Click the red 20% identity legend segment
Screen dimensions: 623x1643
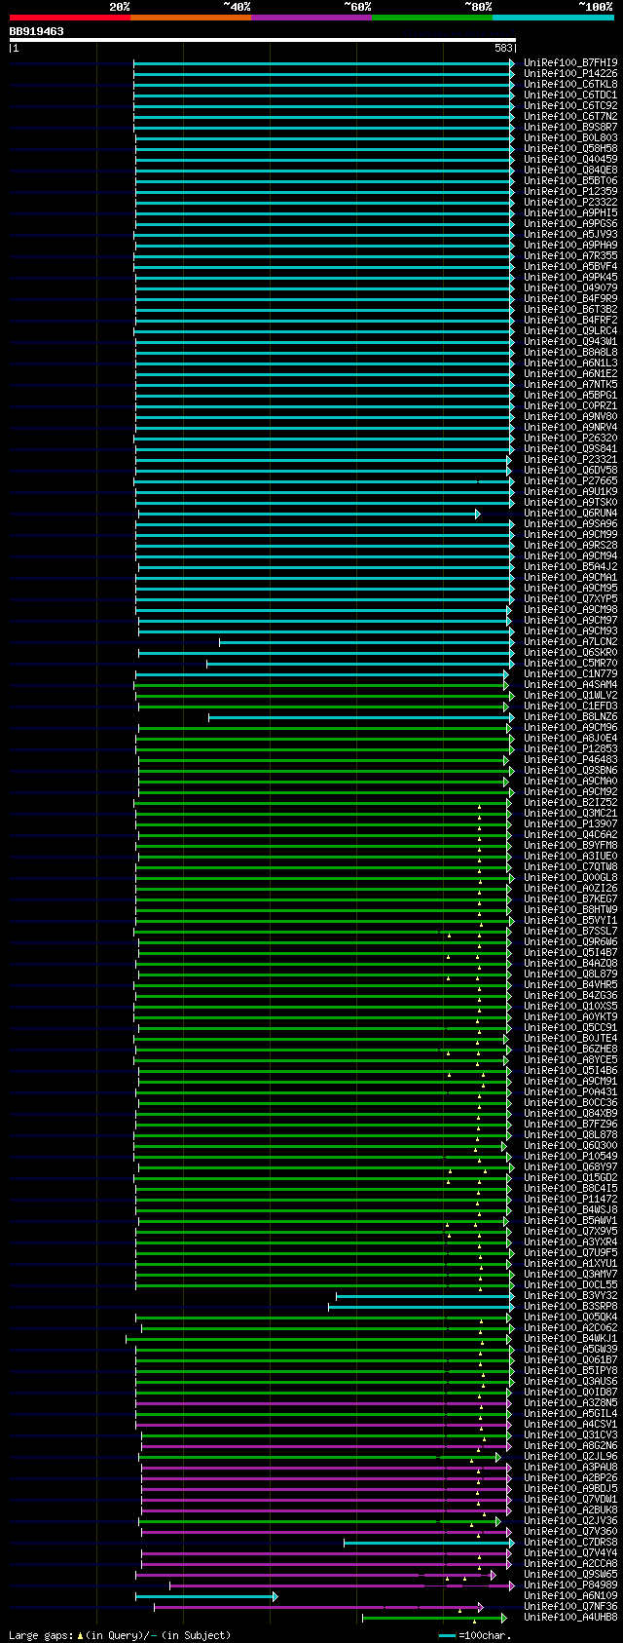coord(70,18)
